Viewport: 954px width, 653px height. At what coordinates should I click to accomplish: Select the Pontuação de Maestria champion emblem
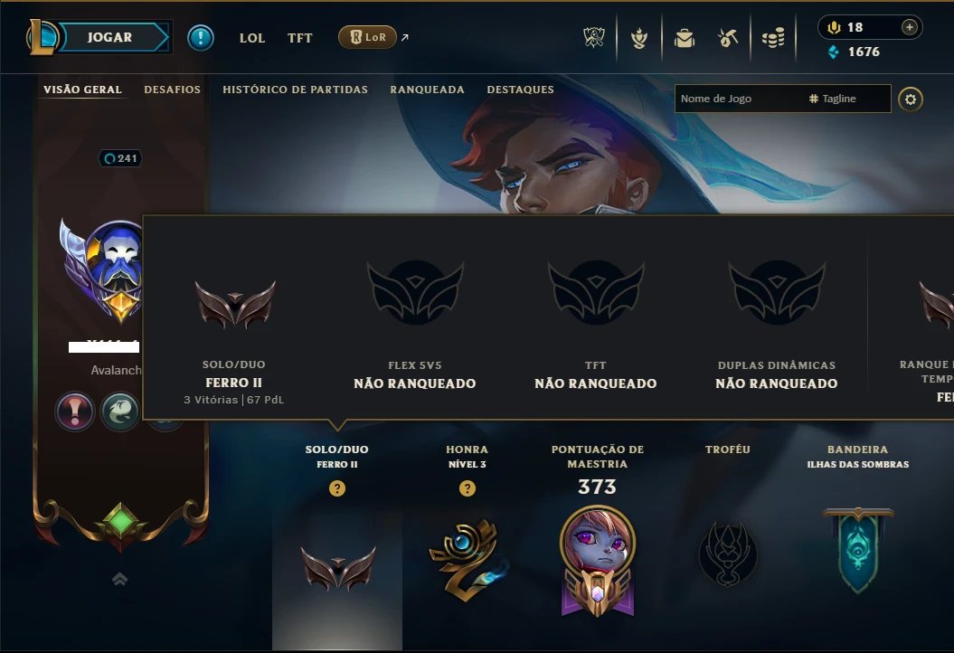(598, 561)
